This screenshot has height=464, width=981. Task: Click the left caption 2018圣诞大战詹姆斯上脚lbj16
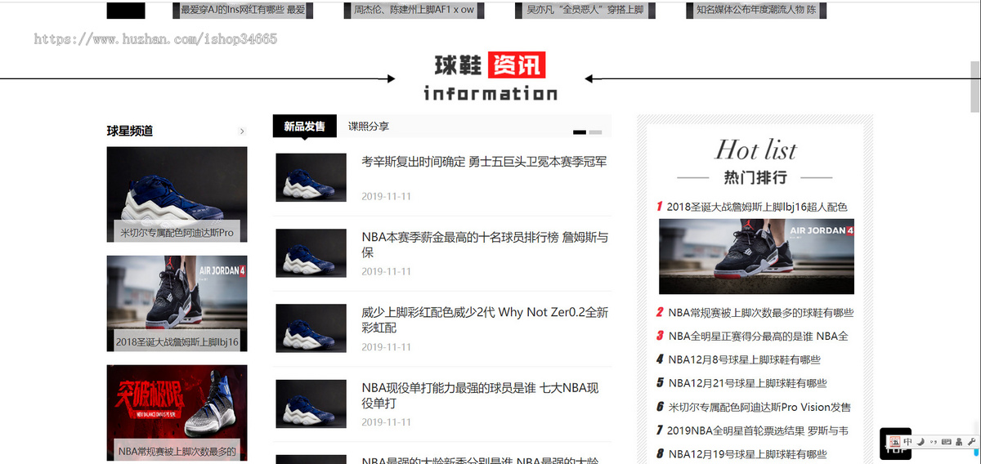point(177,341)
